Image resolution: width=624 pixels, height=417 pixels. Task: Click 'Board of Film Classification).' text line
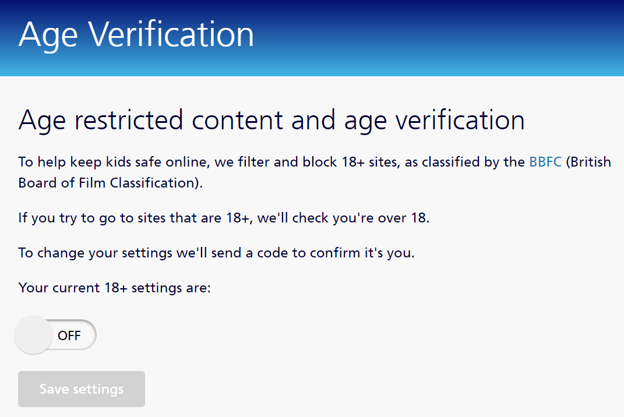[110, 182]
